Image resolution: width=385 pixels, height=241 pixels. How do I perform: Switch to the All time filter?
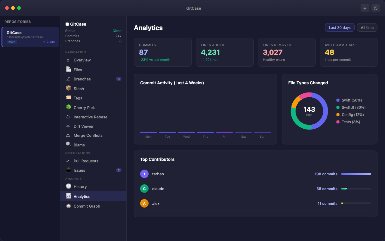point(367,27)
